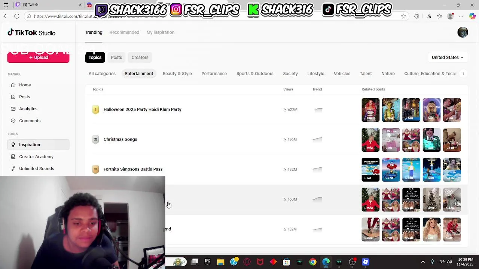Viewport: 479px width, 269px height.
Task: Open the Christmas Songs topic
Action: [x=120, y=139]
